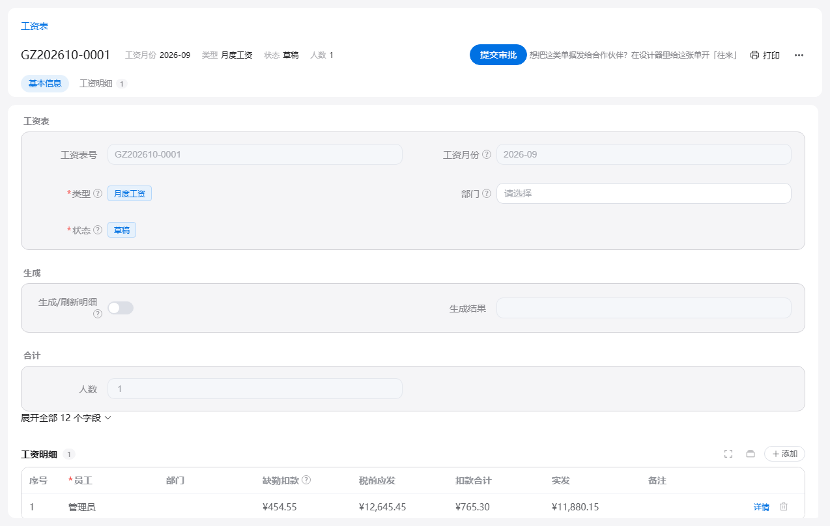Screen dimensions: 830x526
Task: Click the 税前应发 column header
Action: tap(377, 480)
